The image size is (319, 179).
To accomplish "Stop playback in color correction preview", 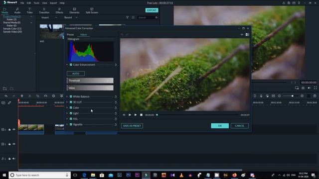I will pos(141,115).
